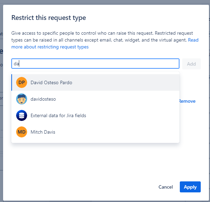Viewport: 210px width, 202px height.
Task: Focus the search field containing 'da'
Action: click(95, 64)
